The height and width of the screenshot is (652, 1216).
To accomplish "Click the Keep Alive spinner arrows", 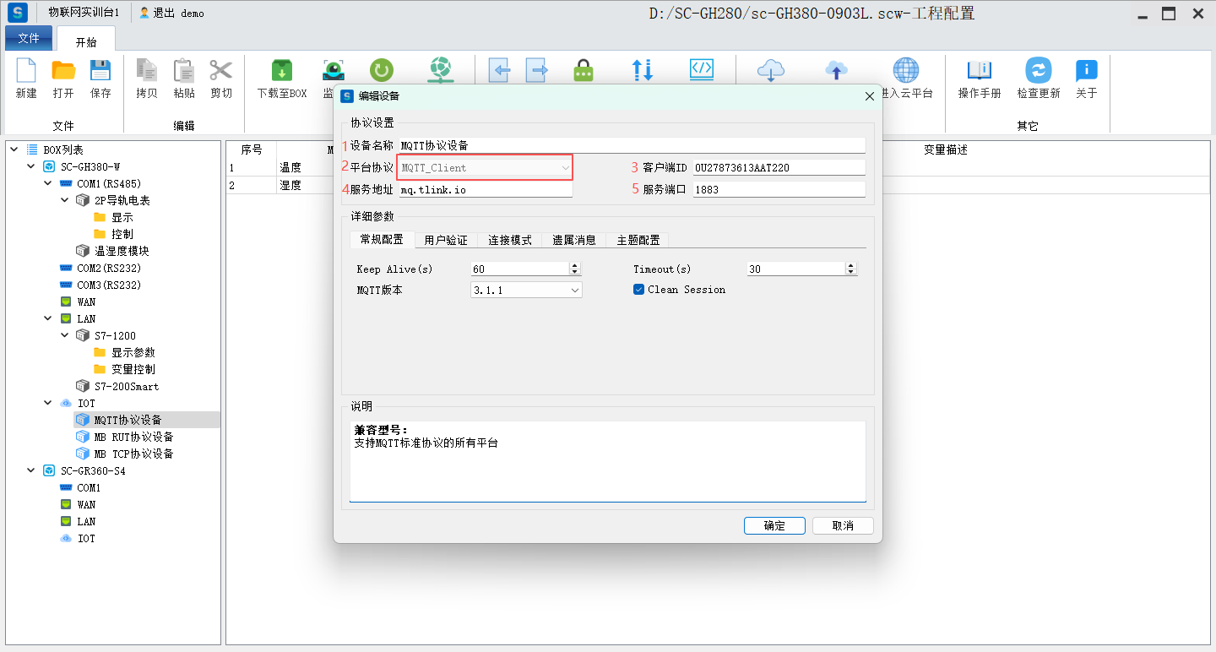I will [x=575, y=269].
